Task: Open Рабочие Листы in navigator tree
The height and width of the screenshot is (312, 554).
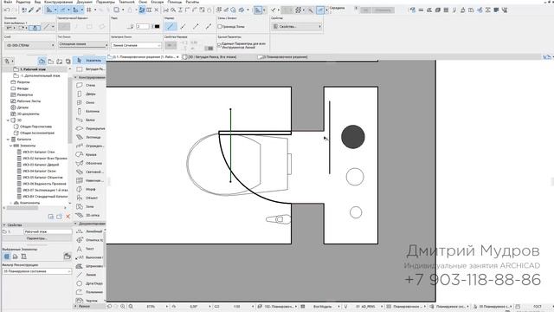Action: 29,101
